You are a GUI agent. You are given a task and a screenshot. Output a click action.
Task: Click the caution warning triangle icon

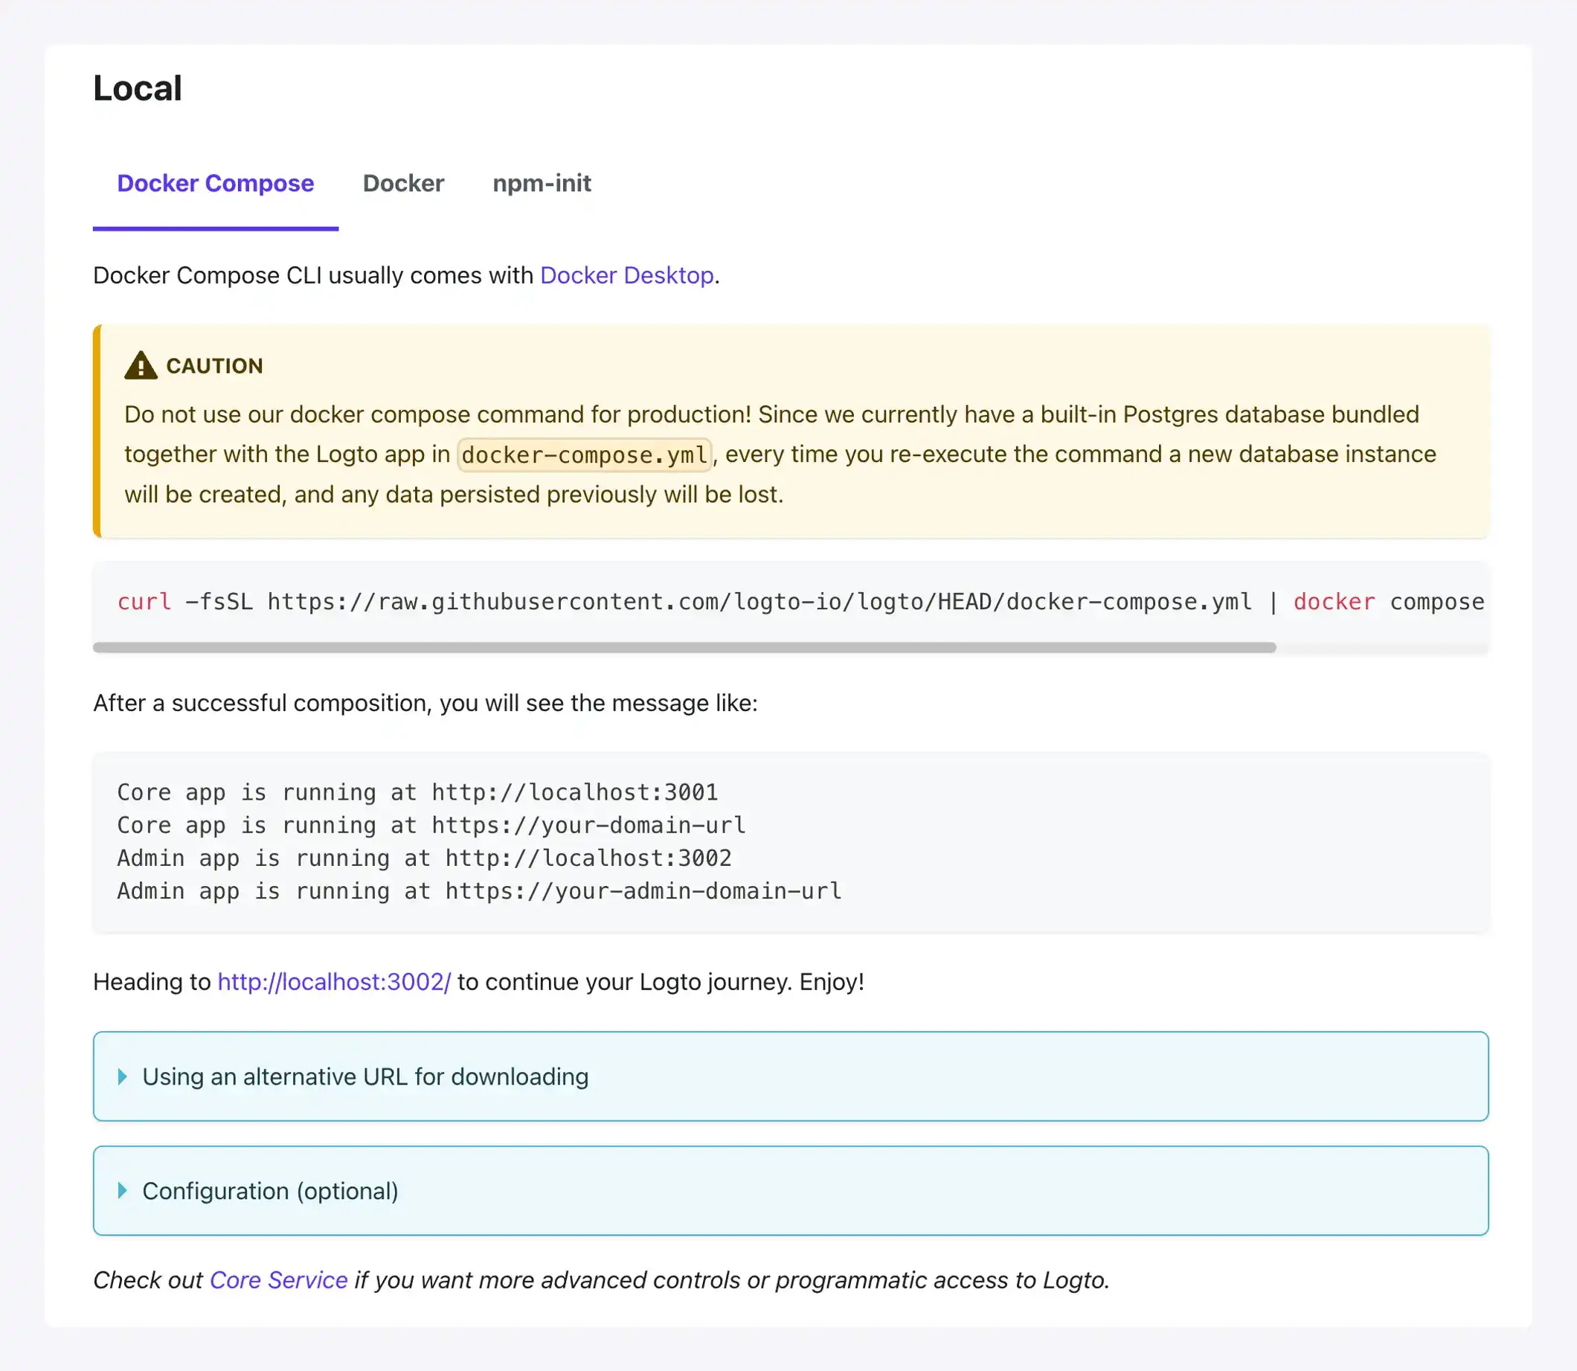coord(141,366)
